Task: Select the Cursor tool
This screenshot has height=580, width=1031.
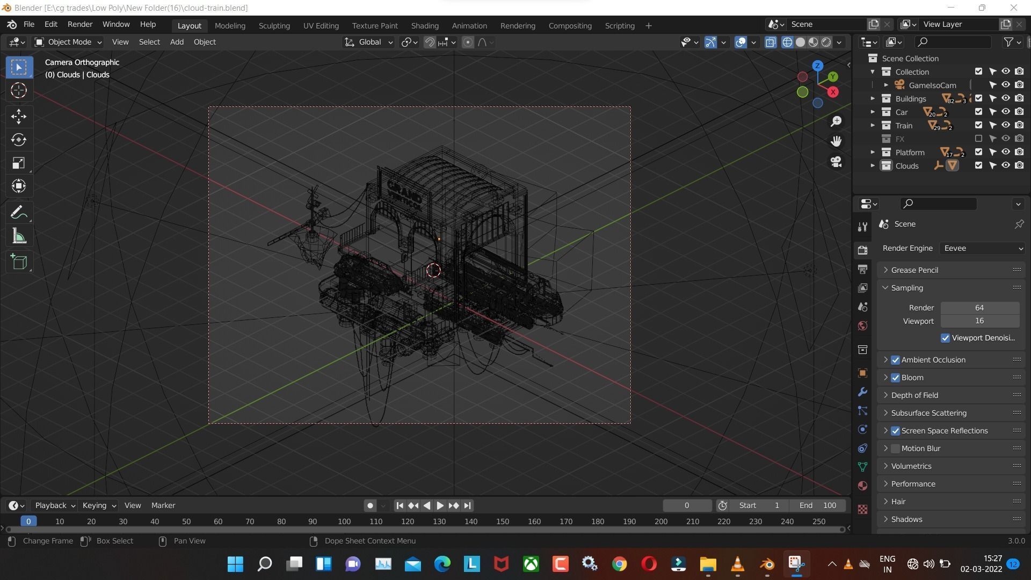Action: (x=19, y=90)
